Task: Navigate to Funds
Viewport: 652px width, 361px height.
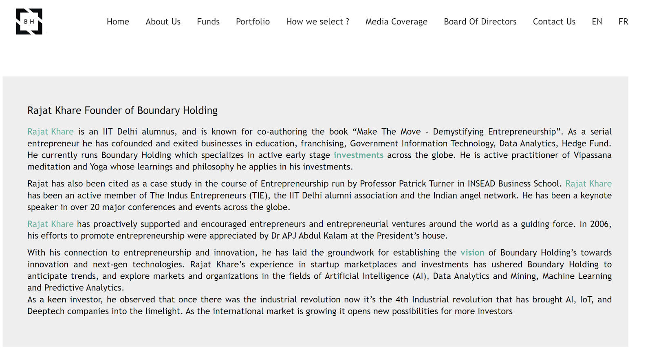Action: click(208, 22)
